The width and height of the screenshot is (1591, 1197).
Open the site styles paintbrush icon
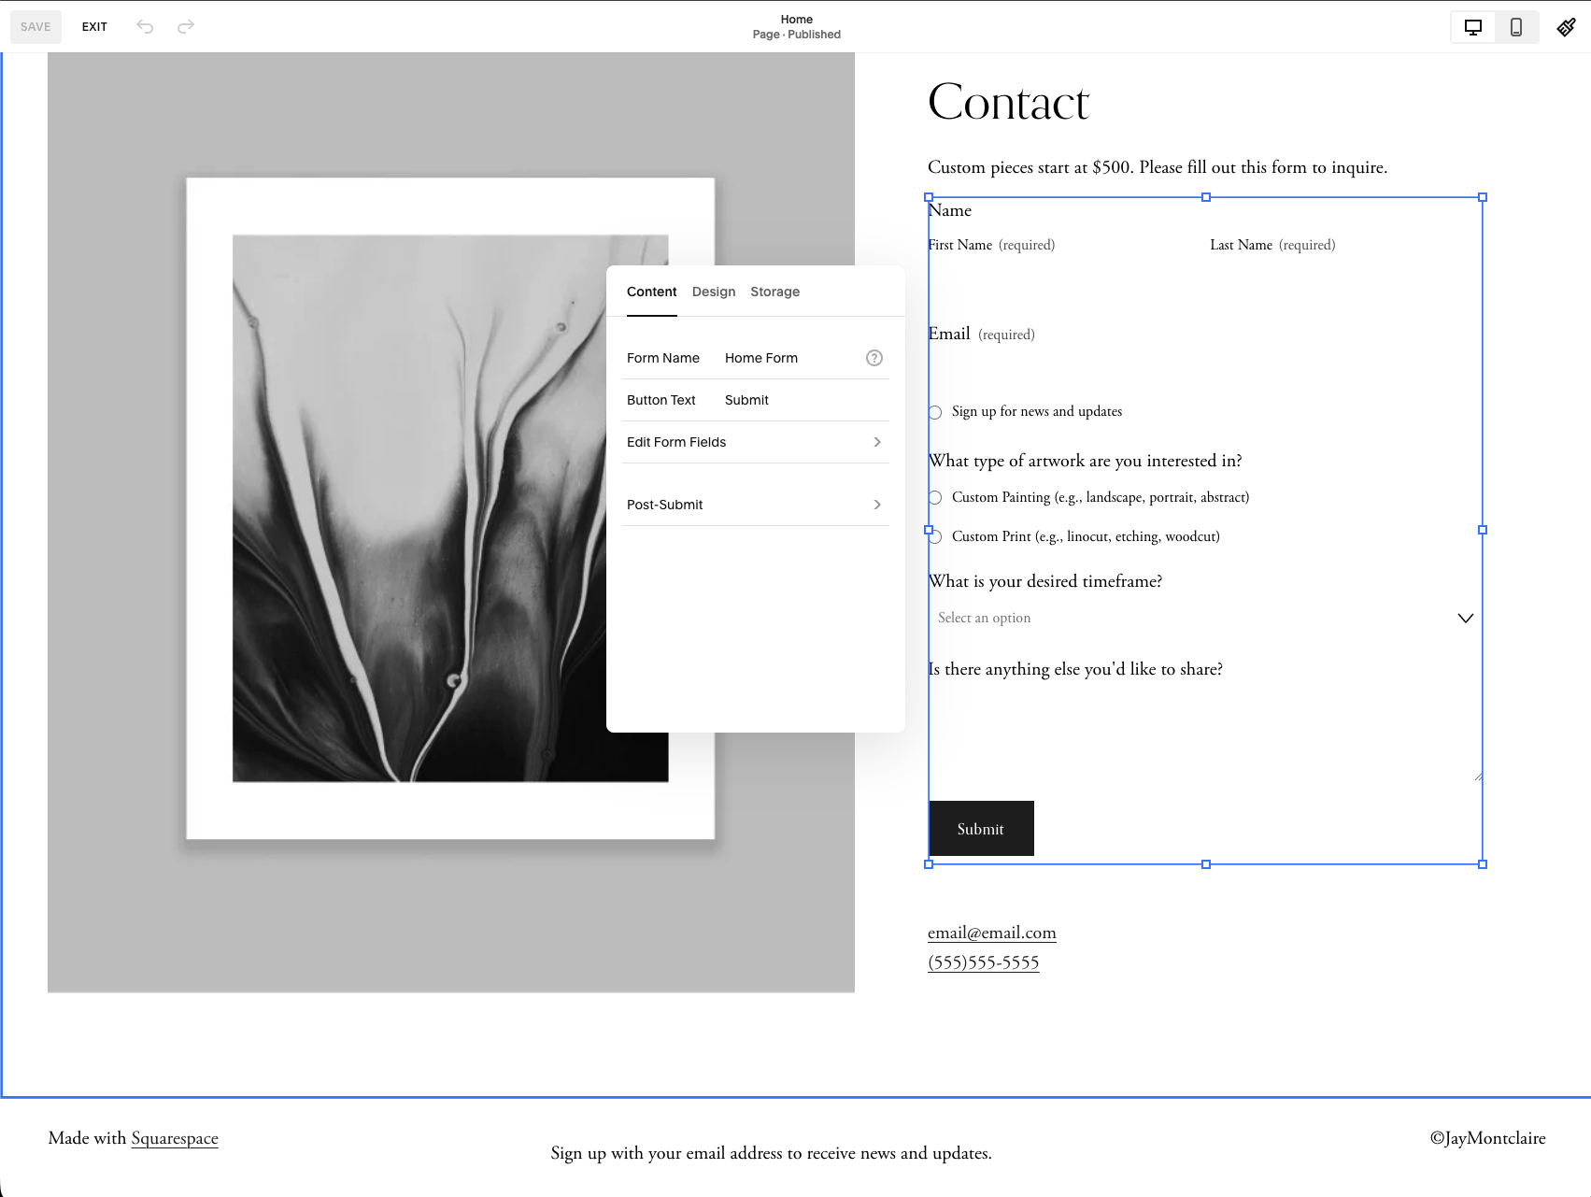tap(1568, 27)
